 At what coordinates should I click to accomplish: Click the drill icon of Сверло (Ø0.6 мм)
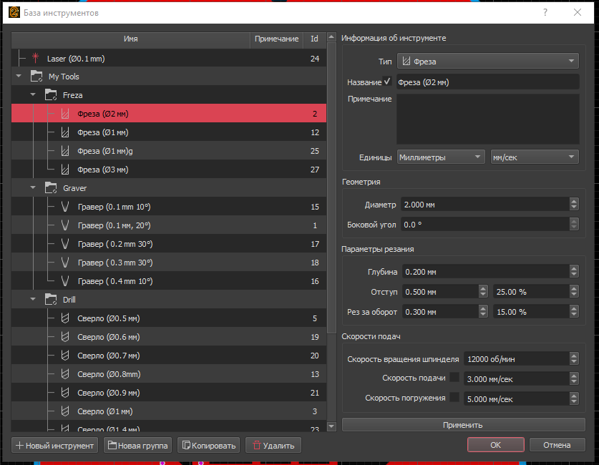65,337
